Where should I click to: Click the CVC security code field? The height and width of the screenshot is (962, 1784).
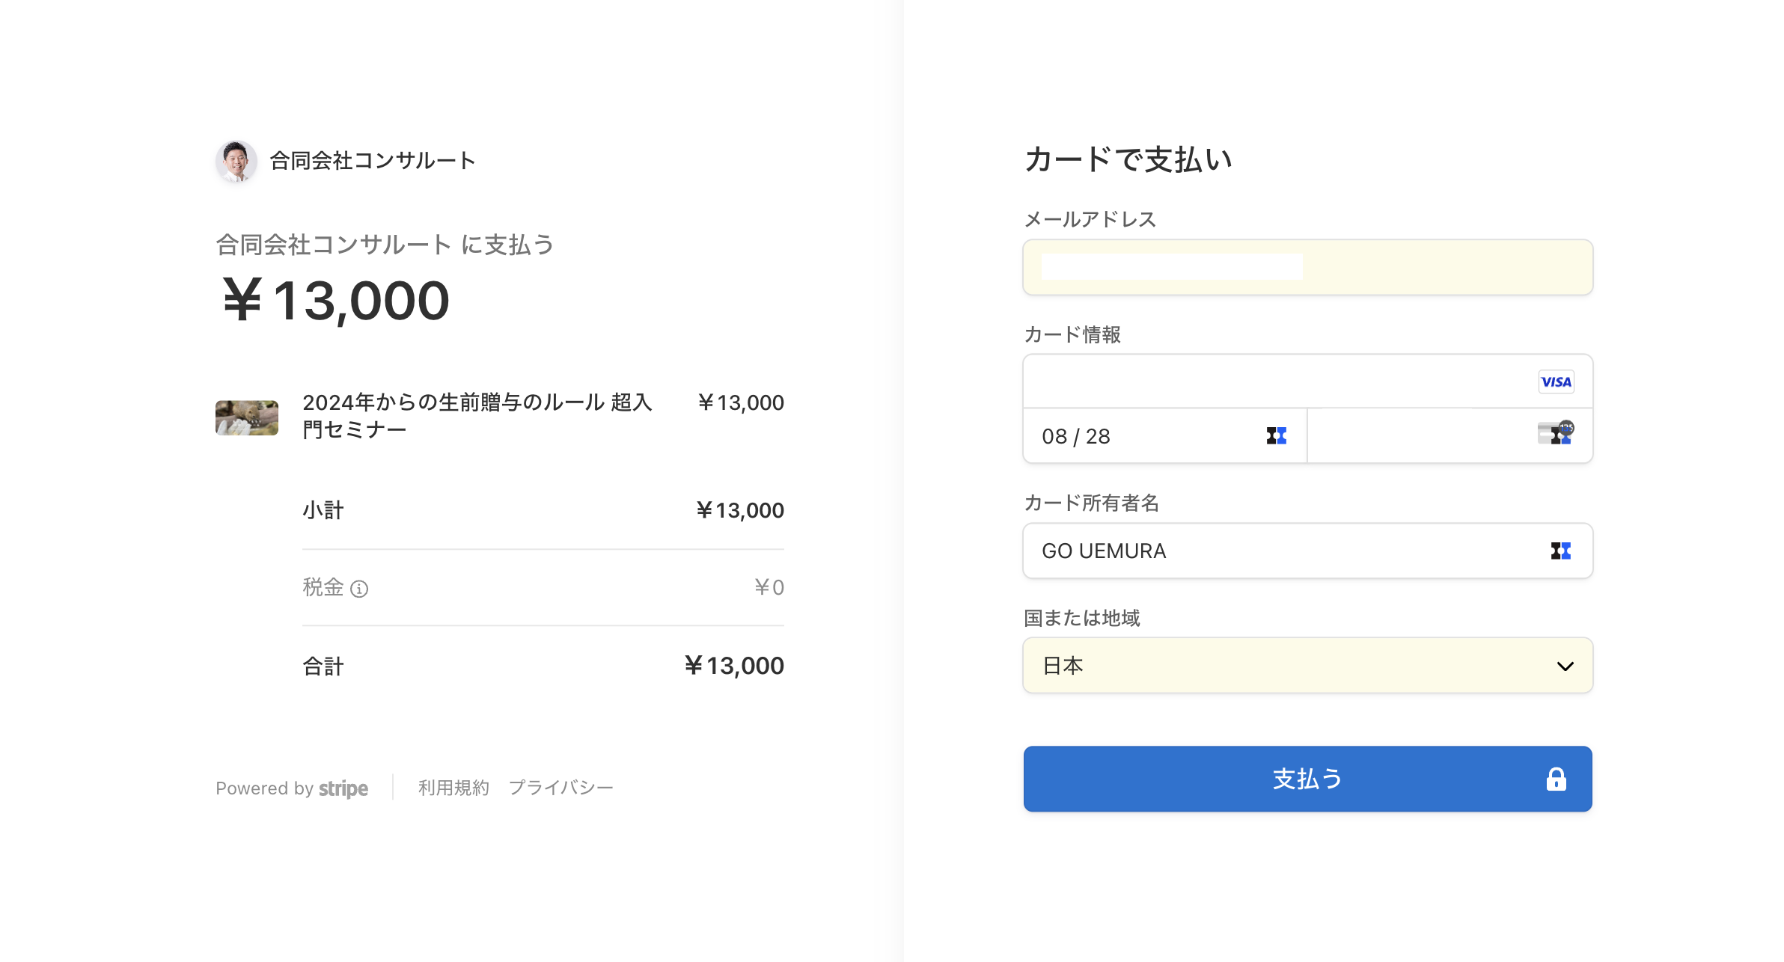[1449, 436]
